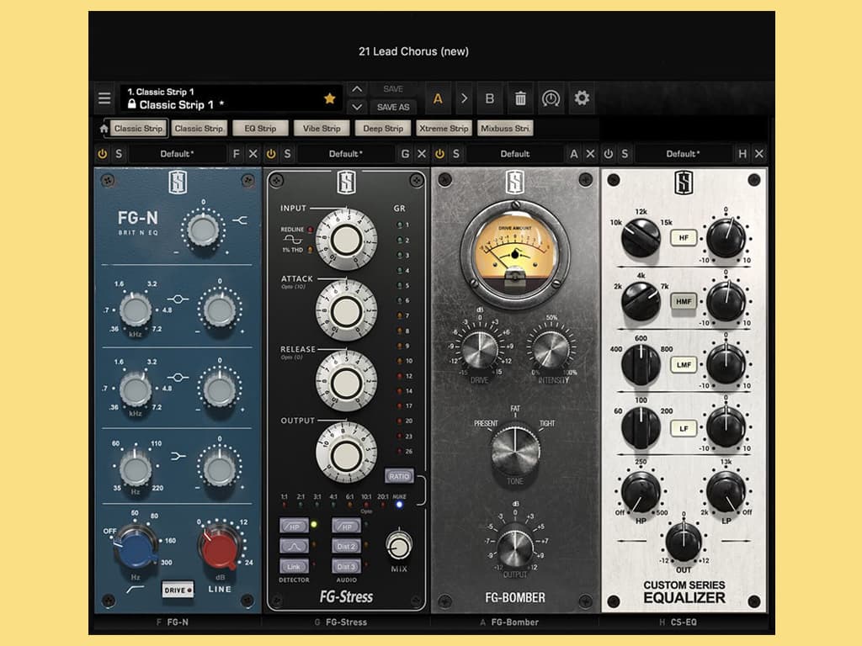Remove the CS-EQ module with its X
The width and height of the screenshot is (862, 646).
(759, 154)
